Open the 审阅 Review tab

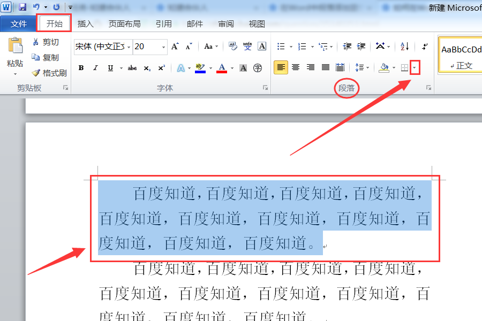226,24
